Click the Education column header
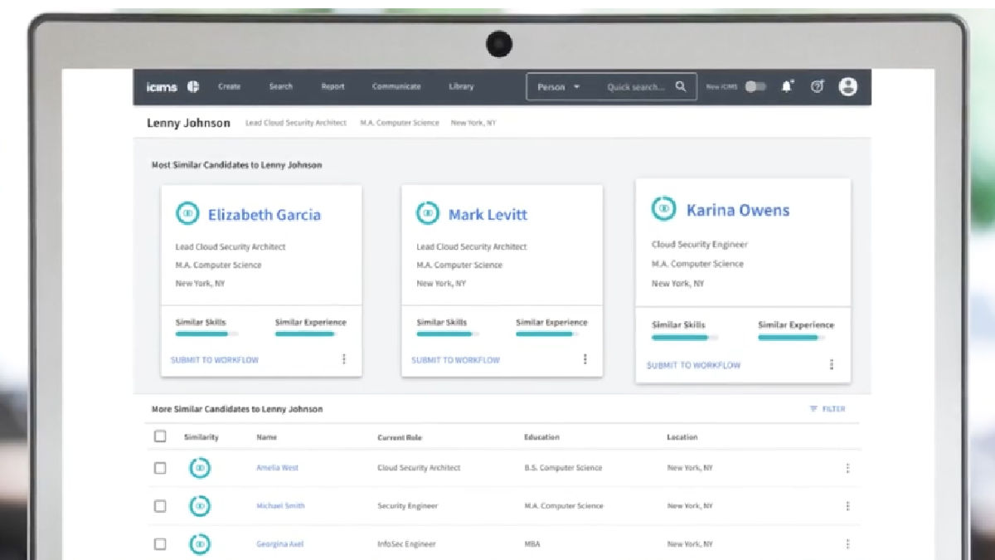Viewport: 995px width, 560px height. (541, 437)
